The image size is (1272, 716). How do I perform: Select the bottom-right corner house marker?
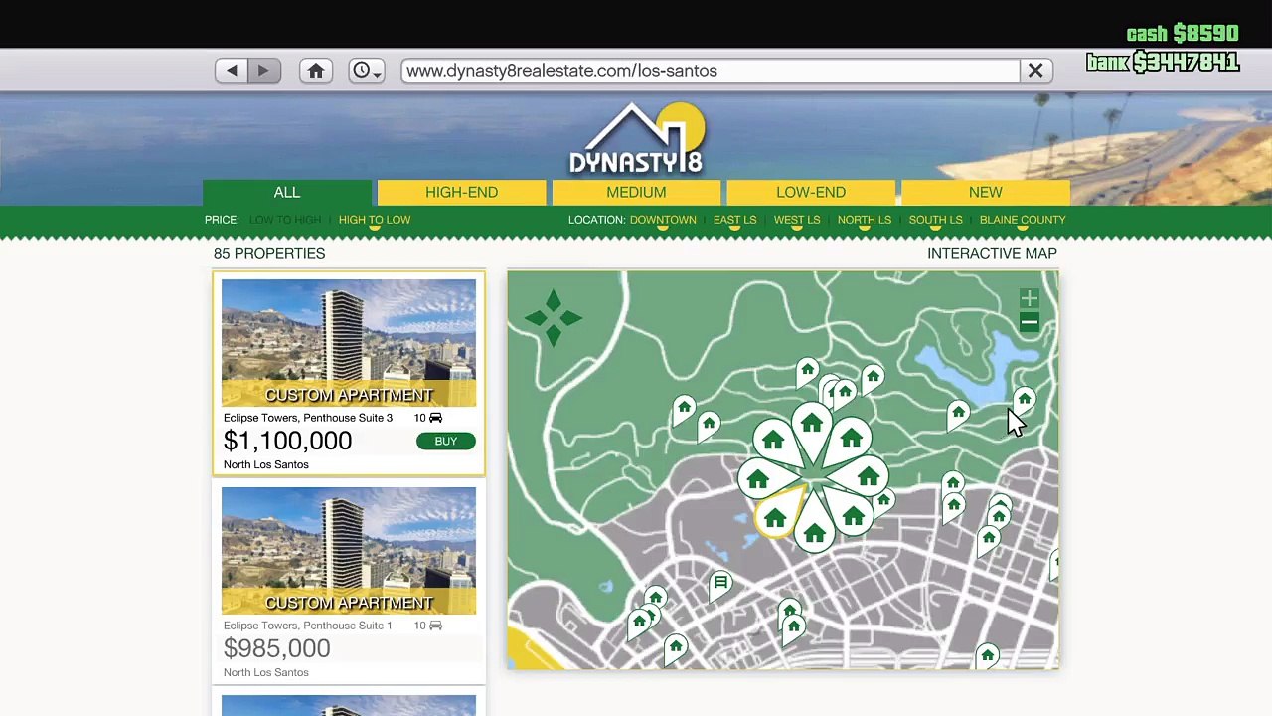pos(988,656)
